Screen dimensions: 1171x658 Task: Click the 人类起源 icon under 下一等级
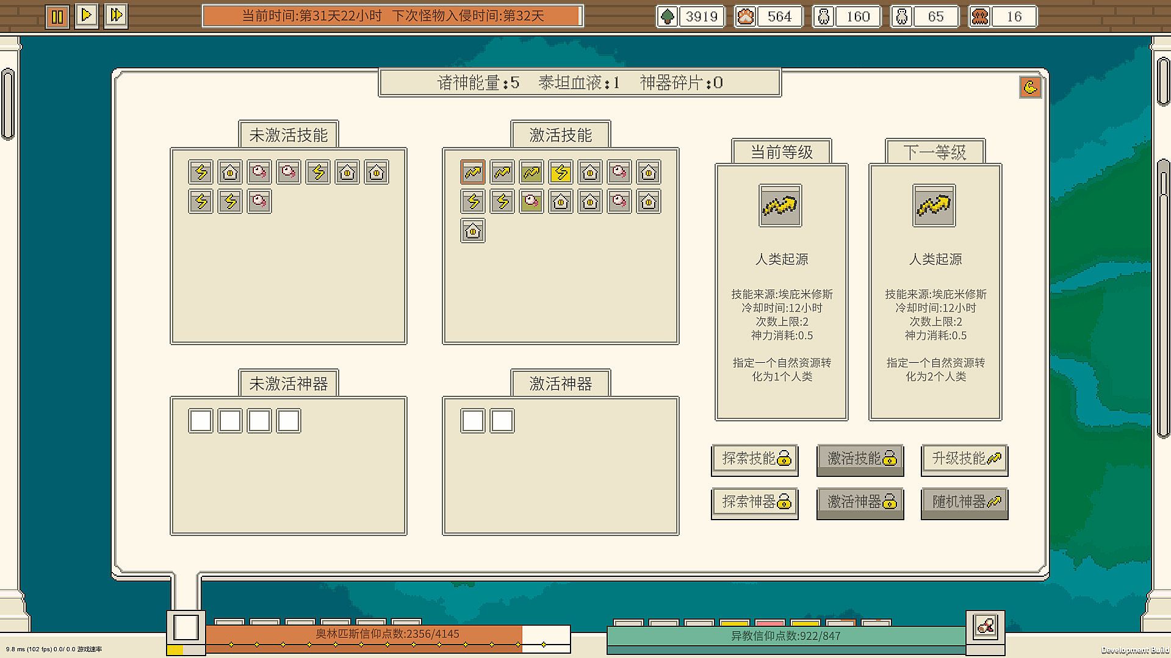[934, 206]
